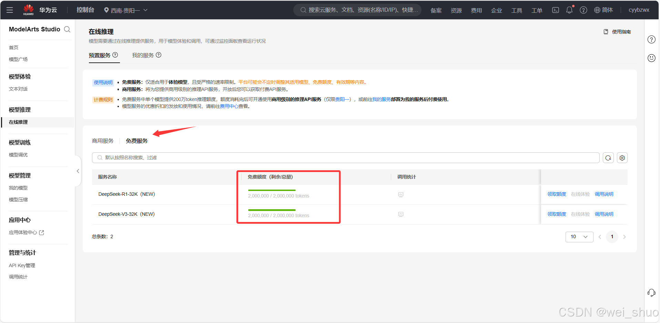This screenshot has height=323, width=660.
Task: Click the service name filter field
Action: 346,158
